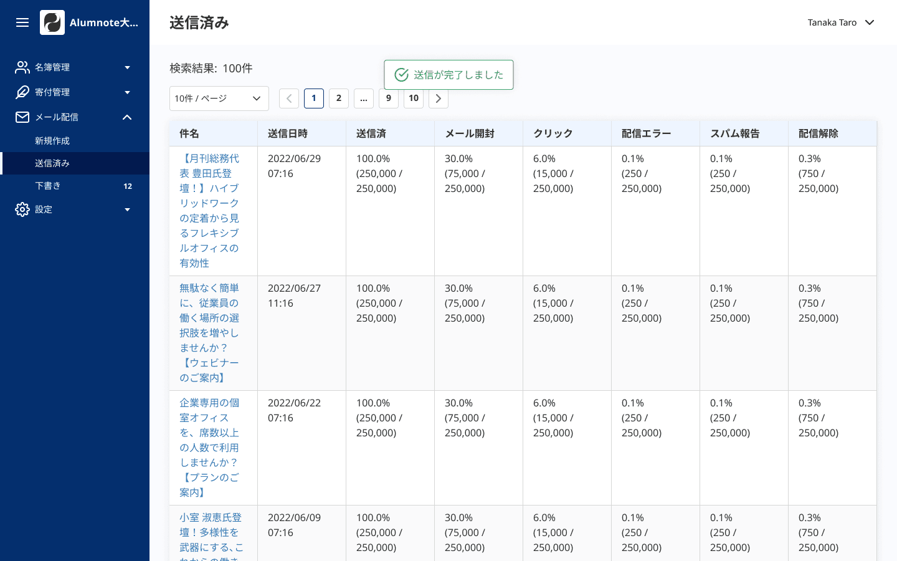Screen dimensions: 897x561
Task: Open the hamburger menu icon
Action: click(x=22, y=22)
